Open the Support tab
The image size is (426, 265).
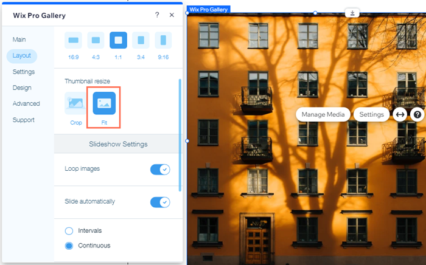tap(23, 120)
